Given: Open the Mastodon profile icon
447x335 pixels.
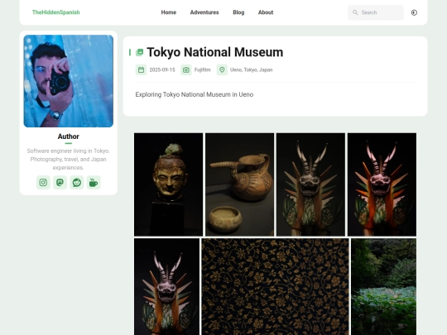Looking at the screenshot, I should 60,182.
